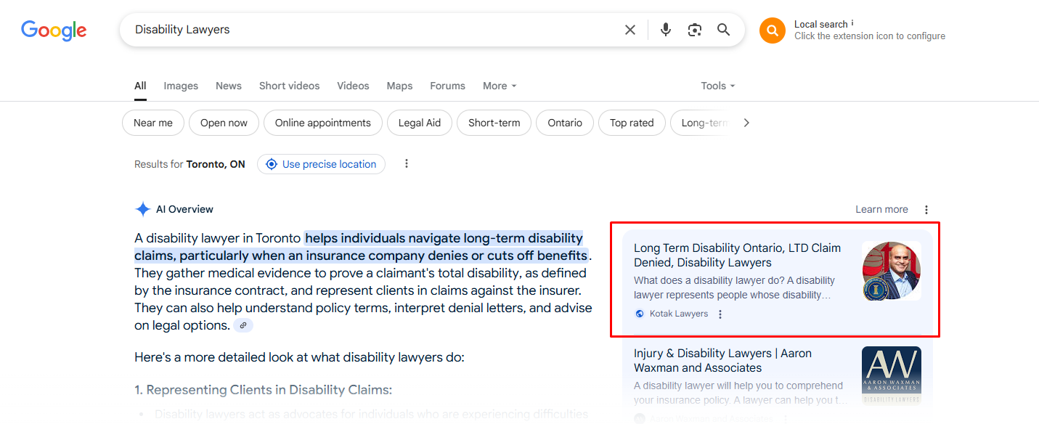Open the Tools dropdown
Viewport: 1039px width, 424px height.
coord(717,86)
